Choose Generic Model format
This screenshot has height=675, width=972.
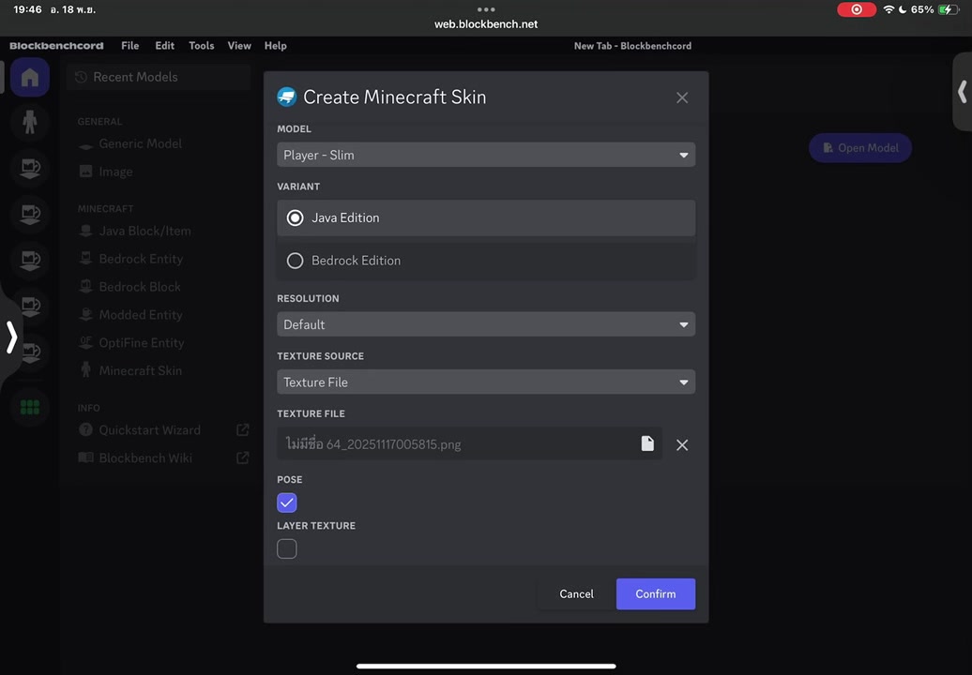point(140,143)
